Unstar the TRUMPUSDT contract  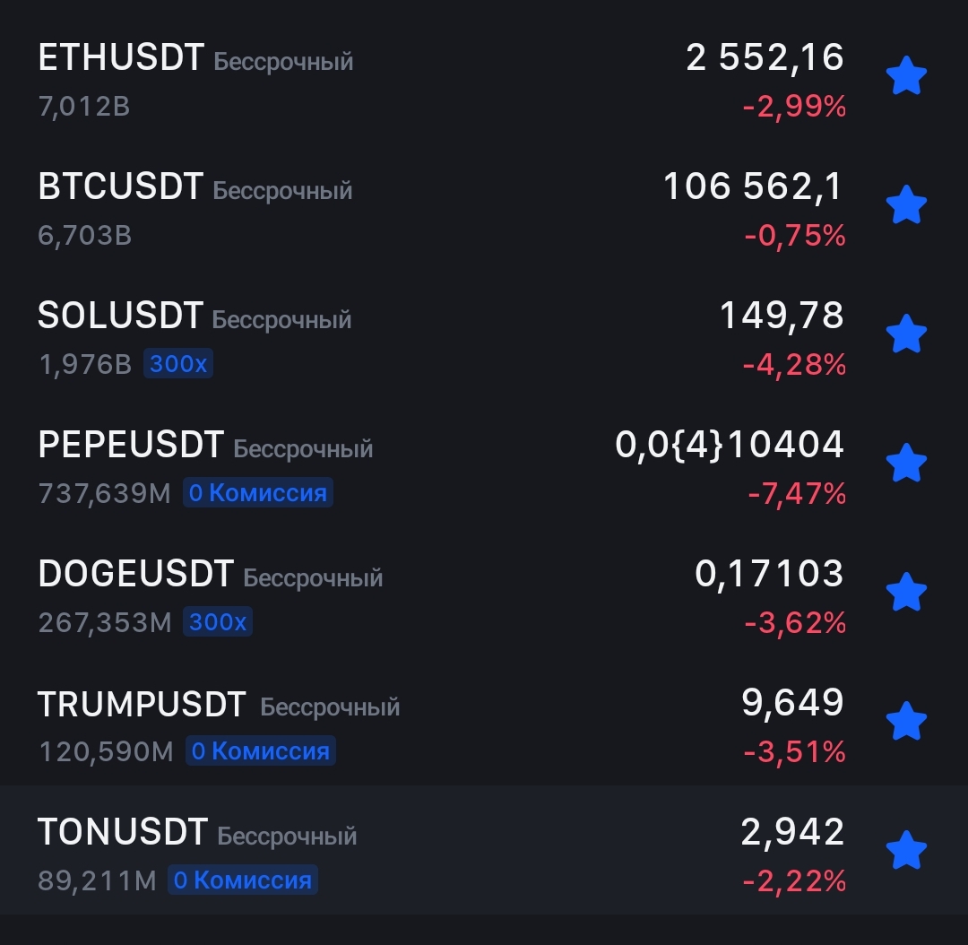pyautogui.click(x=906, y=721)
